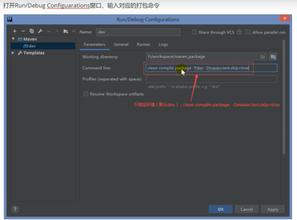The image size is (297, 220).
Task: Switch to the Logs tab
Action: (163, 44)
